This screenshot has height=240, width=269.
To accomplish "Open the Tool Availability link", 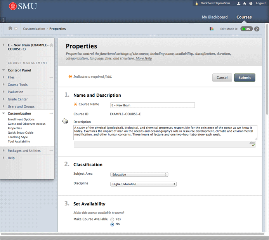I will pos(19,141).
